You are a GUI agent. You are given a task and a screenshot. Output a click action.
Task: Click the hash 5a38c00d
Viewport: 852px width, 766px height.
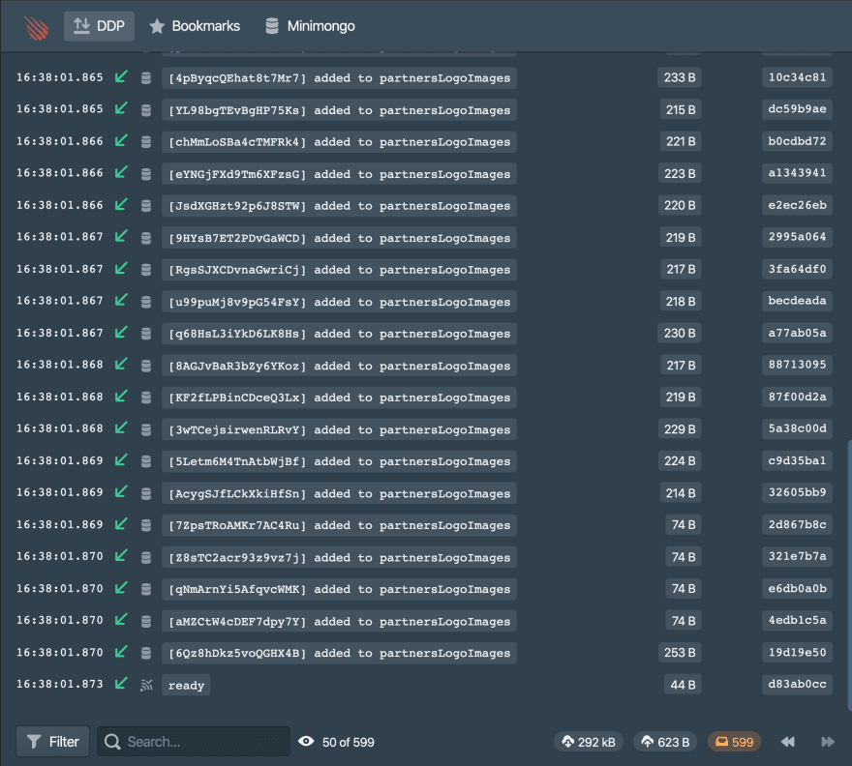pos(797,428)
